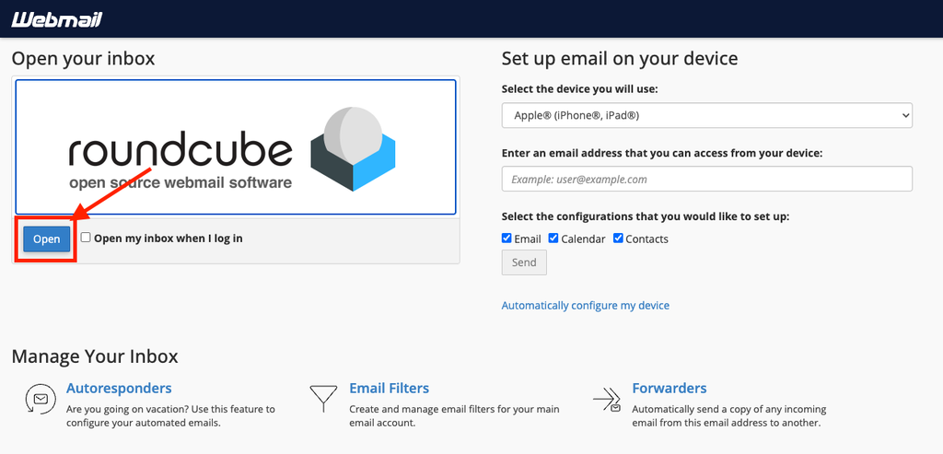Screen dimensions: 943x454
Task: Click the blue Open button
Action: 46,239
